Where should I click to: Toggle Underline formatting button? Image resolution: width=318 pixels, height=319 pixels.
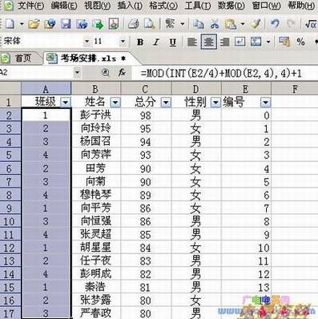[172, 42]
